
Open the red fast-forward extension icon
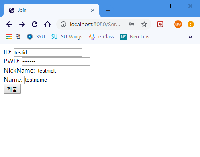click(160, 24)
